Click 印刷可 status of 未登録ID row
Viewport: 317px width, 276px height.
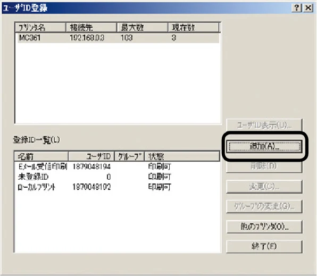(160, 177)
